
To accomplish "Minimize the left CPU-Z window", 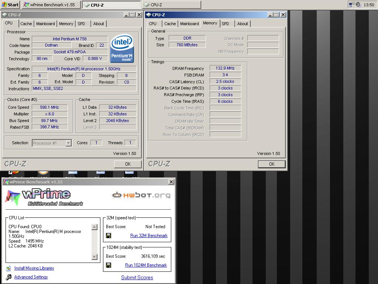I will pyautogui.click(x=126, y=15).
